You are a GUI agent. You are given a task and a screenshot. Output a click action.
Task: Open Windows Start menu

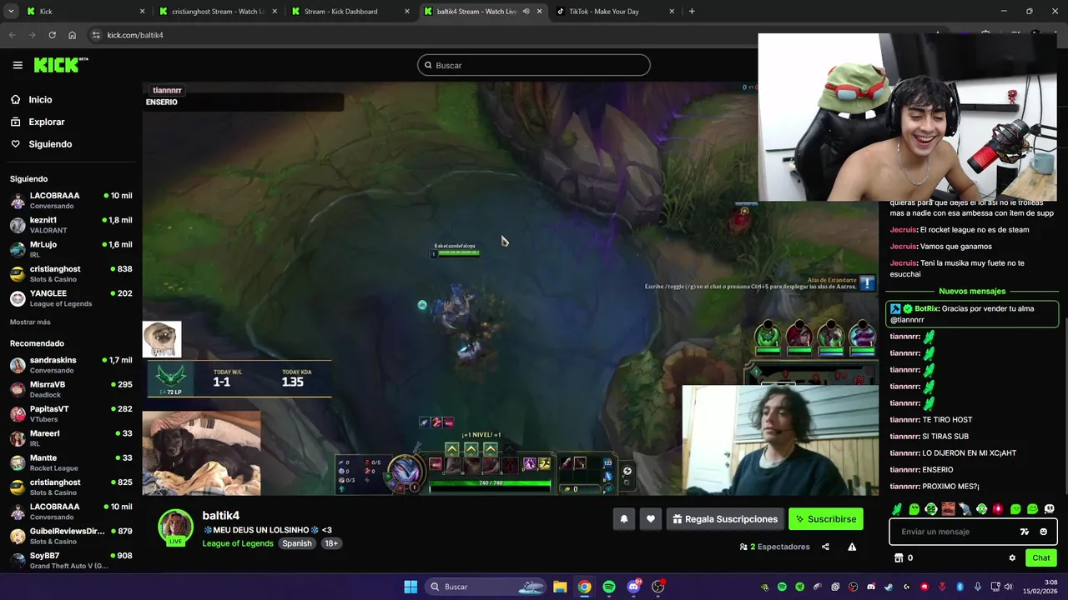411,587
